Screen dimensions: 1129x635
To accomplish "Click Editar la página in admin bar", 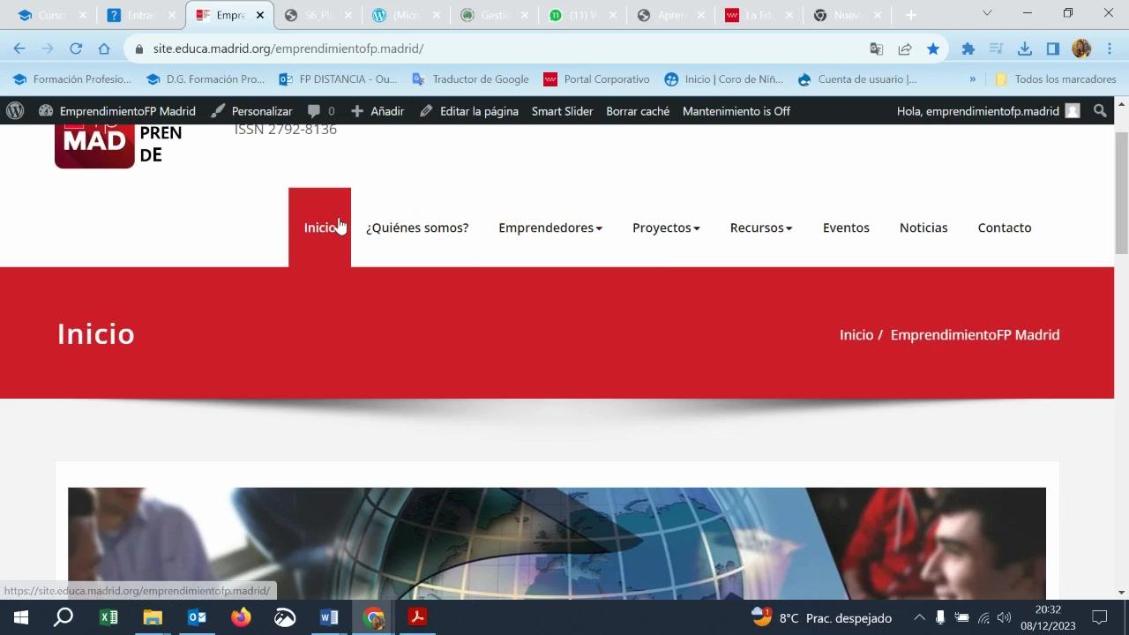I will click(468, 111).
